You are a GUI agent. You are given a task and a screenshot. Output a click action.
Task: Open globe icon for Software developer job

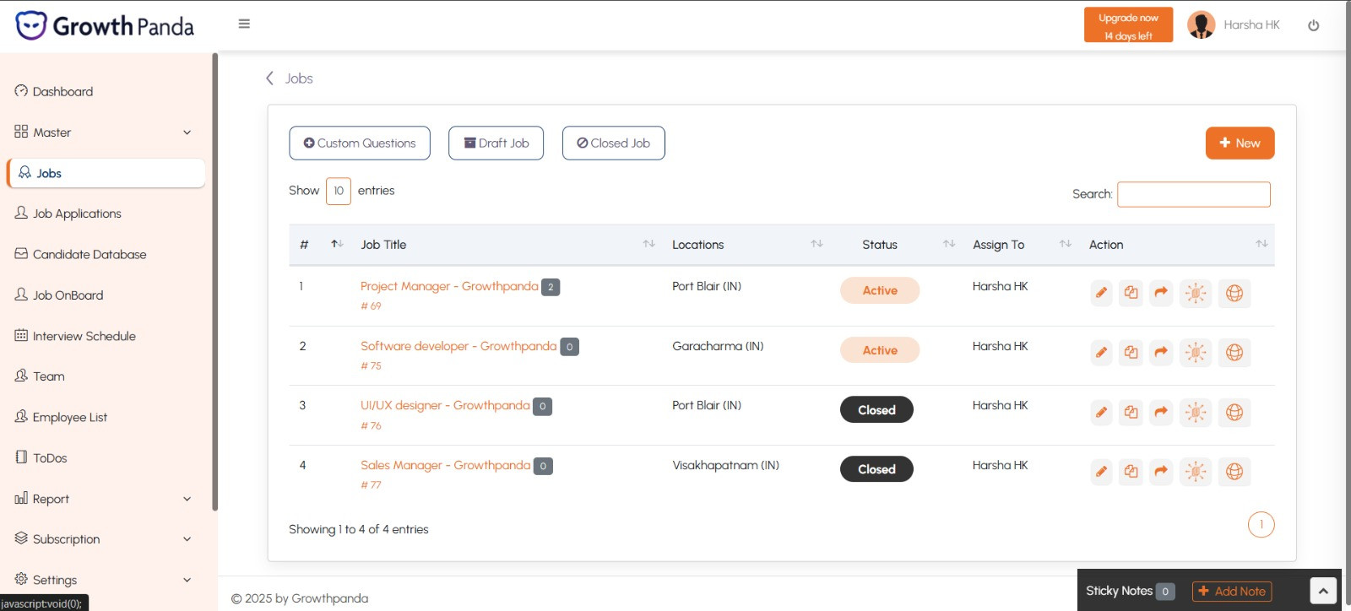(1234, 352)
